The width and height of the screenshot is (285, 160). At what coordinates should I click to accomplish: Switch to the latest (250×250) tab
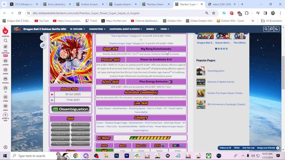222,4
